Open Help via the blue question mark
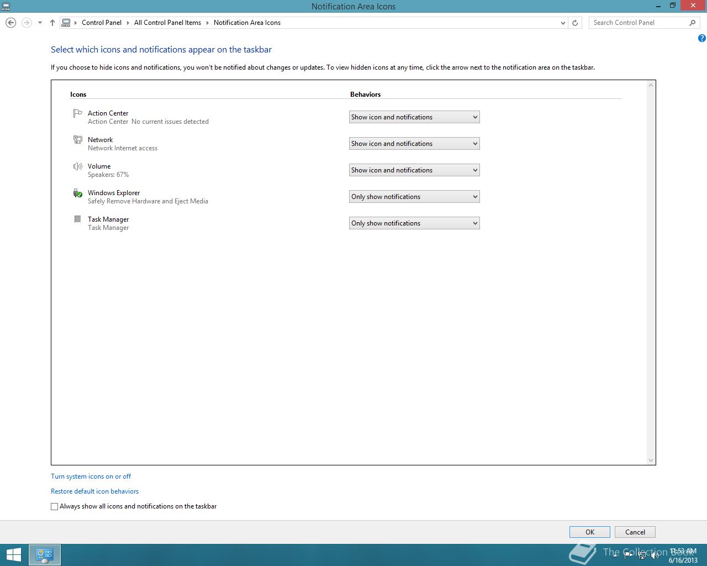This screenshot has width=707, height=566. (701, 38)
